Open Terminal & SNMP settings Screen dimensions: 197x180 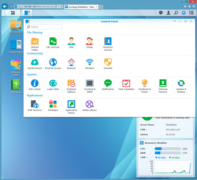pyautogui.click(x=90, y=86)
